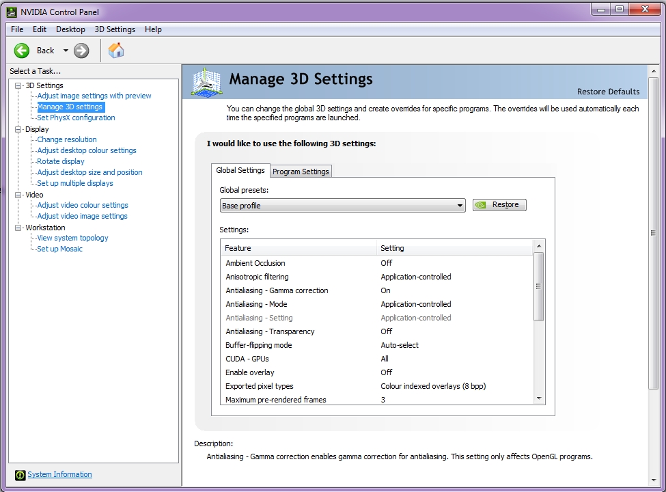This screenshot has height=492, width=666.
Task: Open the Edit menu
Action: tap(40, 29)
